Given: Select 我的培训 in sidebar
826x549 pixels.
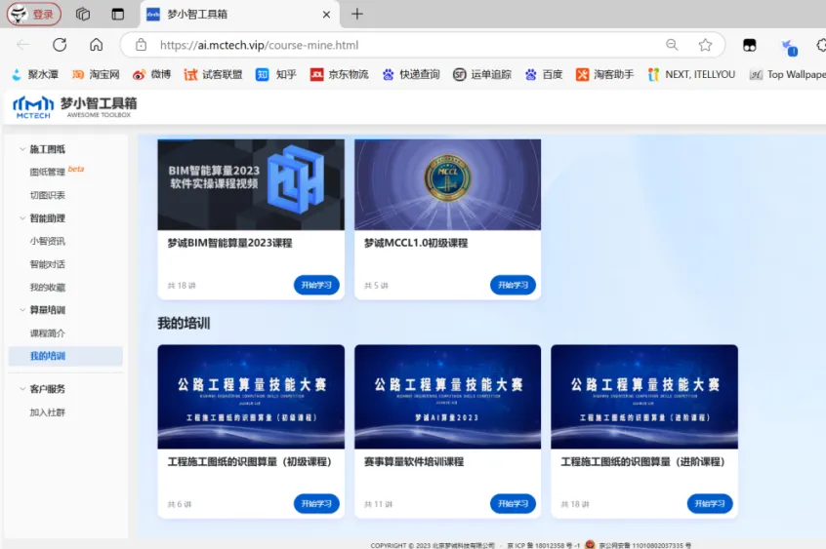Looking at the screenshot, I should click(65, 356).
